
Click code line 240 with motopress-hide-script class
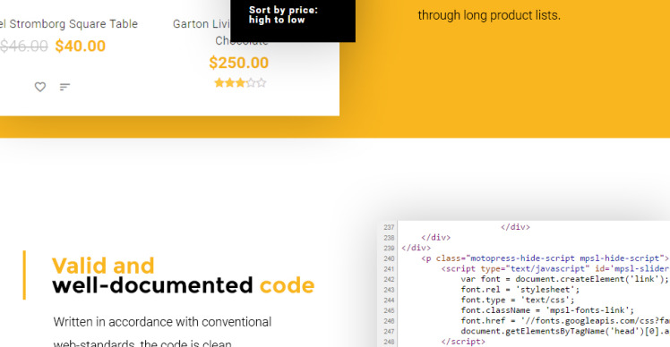545,258
